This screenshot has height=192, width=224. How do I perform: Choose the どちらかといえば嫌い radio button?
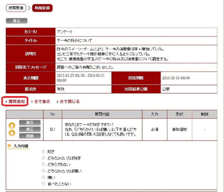coord(44,171)
